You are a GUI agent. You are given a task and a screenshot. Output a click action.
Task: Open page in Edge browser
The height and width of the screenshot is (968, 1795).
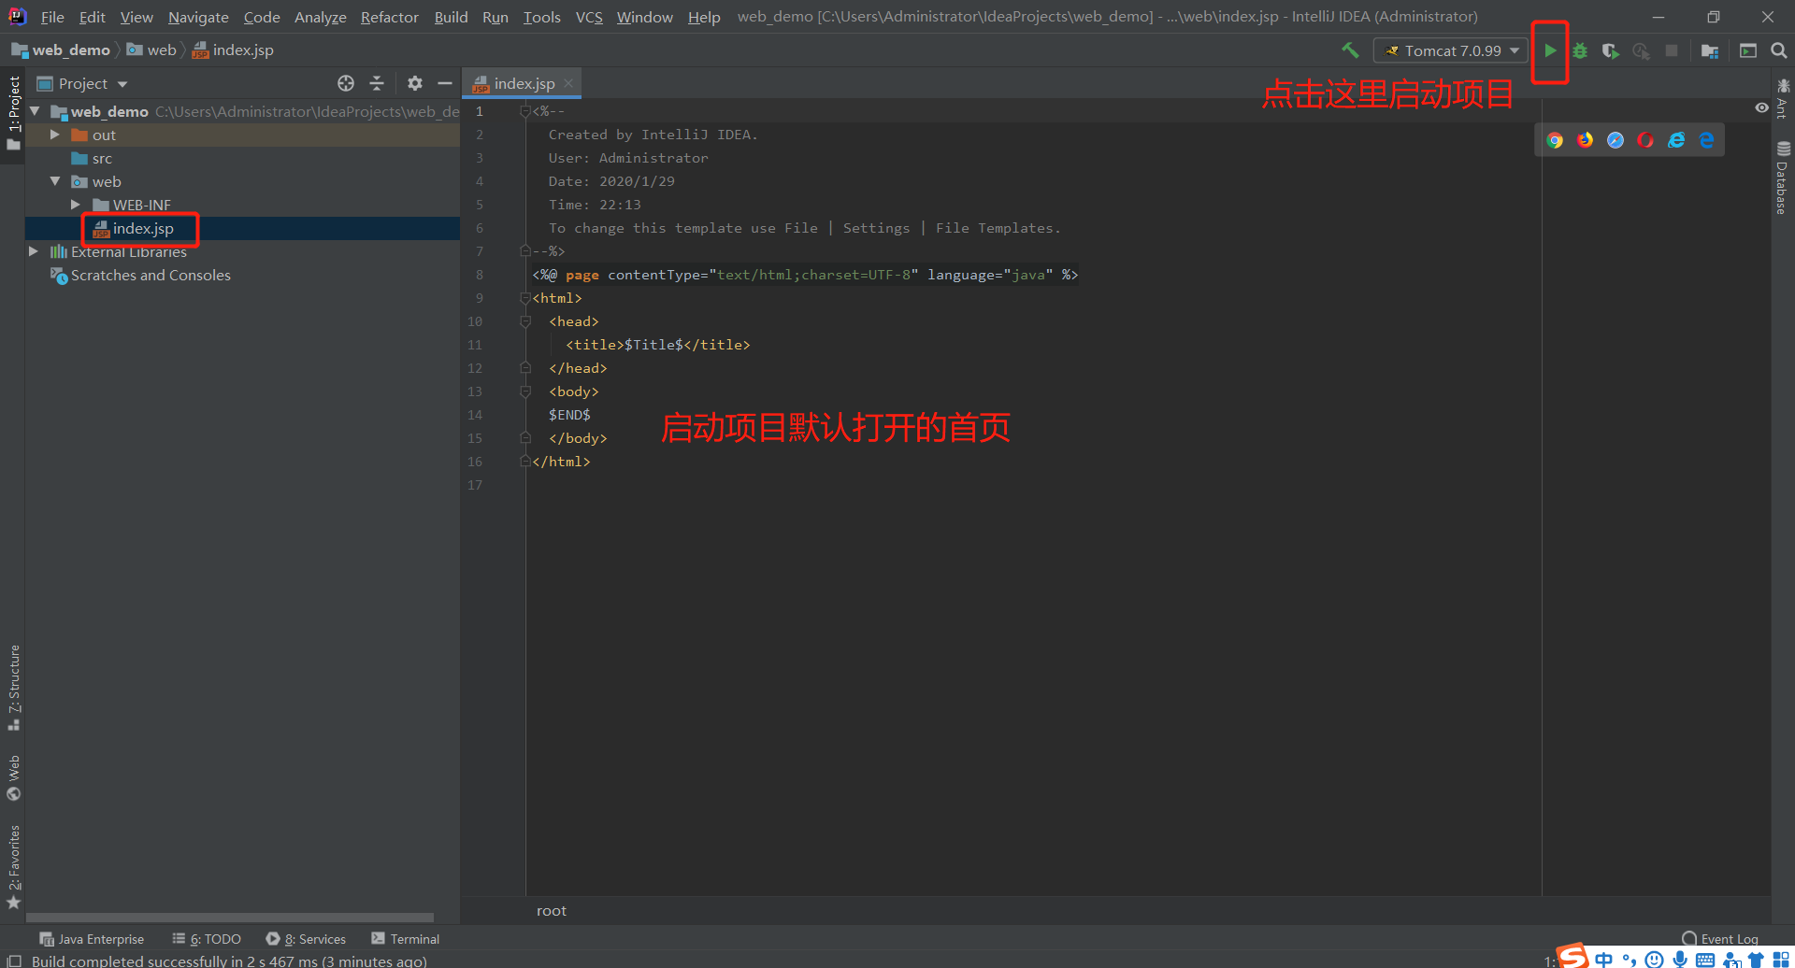(x=1706, y=140)
